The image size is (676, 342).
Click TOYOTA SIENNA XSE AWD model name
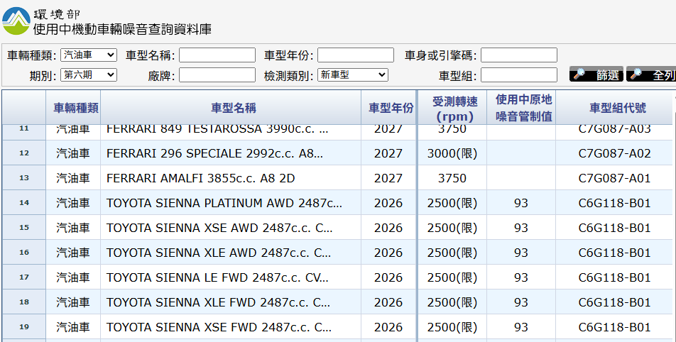coord(219,228)
